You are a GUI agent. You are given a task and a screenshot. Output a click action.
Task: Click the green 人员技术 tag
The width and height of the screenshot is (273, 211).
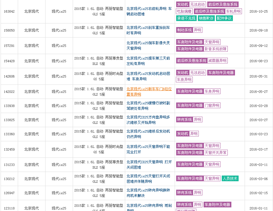tap(230, 179)
